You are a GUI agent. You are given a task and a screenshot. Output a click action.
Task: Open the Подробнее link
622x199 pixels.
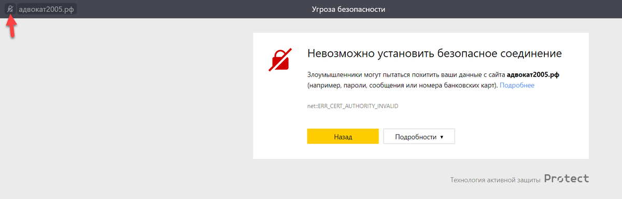[x=517, y=85]
